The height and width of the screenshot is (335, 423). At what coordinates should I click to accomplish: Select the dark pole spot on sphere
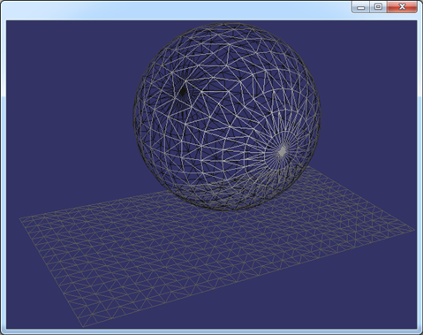click(x=183, y=91)
